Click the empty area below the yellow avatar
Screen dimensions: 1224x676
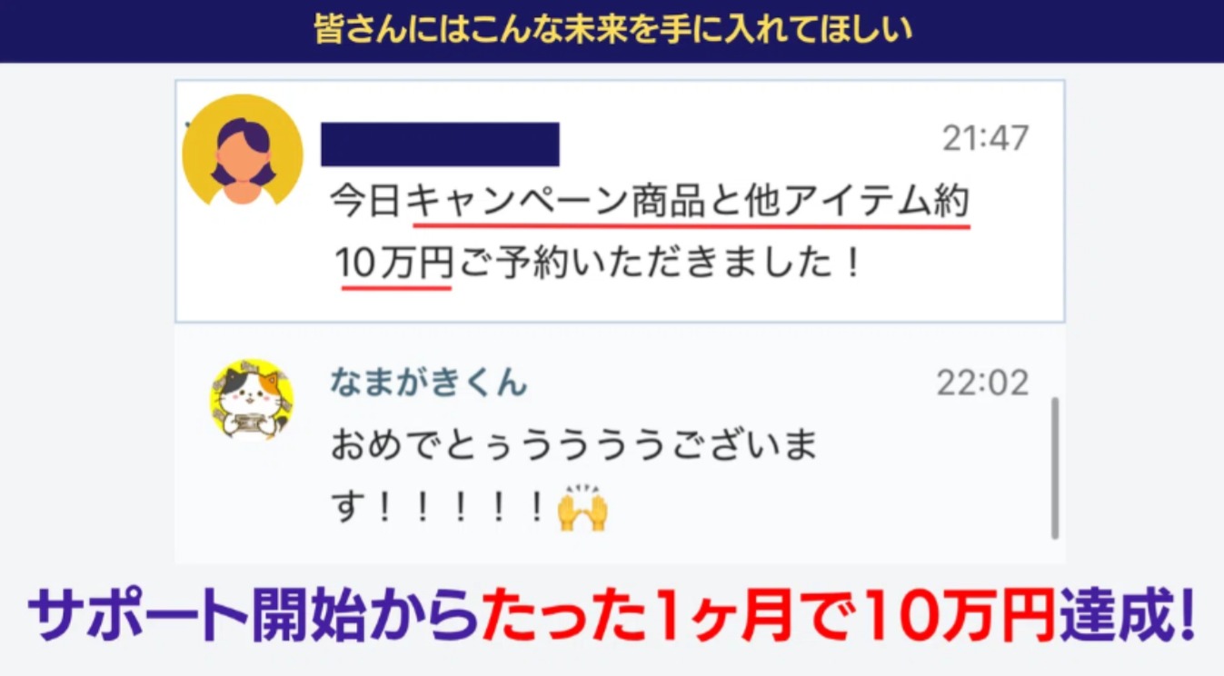tap(242, 263)
